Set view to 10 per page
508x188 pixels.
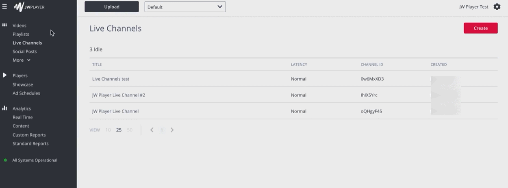[108, 130]
